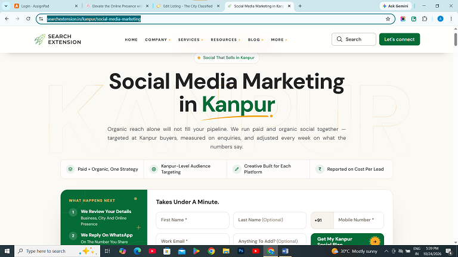This screenshot has height=257, width=458.
Task: Click the rupee icon for Cost Per Lead
Action: tap(320, 169)
